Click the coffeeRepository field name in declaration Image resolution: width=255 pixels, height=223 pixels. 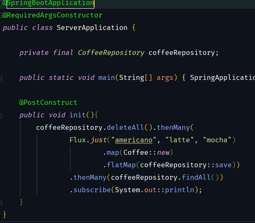tap(182, 52)
